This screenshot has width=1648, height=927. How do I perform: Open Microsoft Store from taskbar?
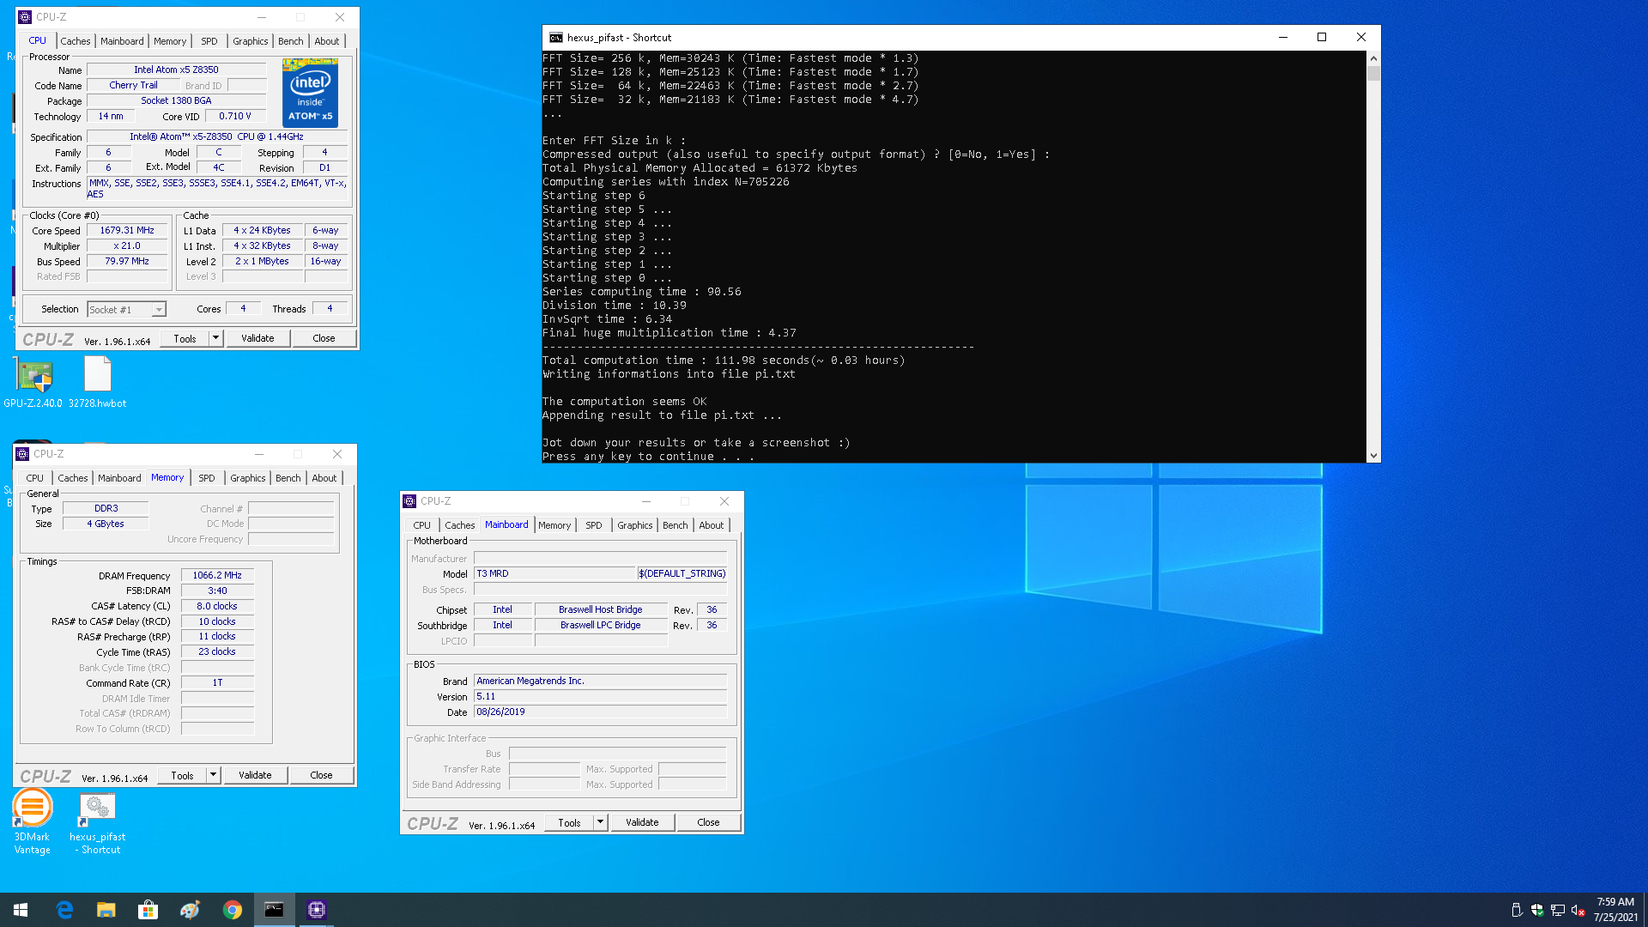point(148,910)
